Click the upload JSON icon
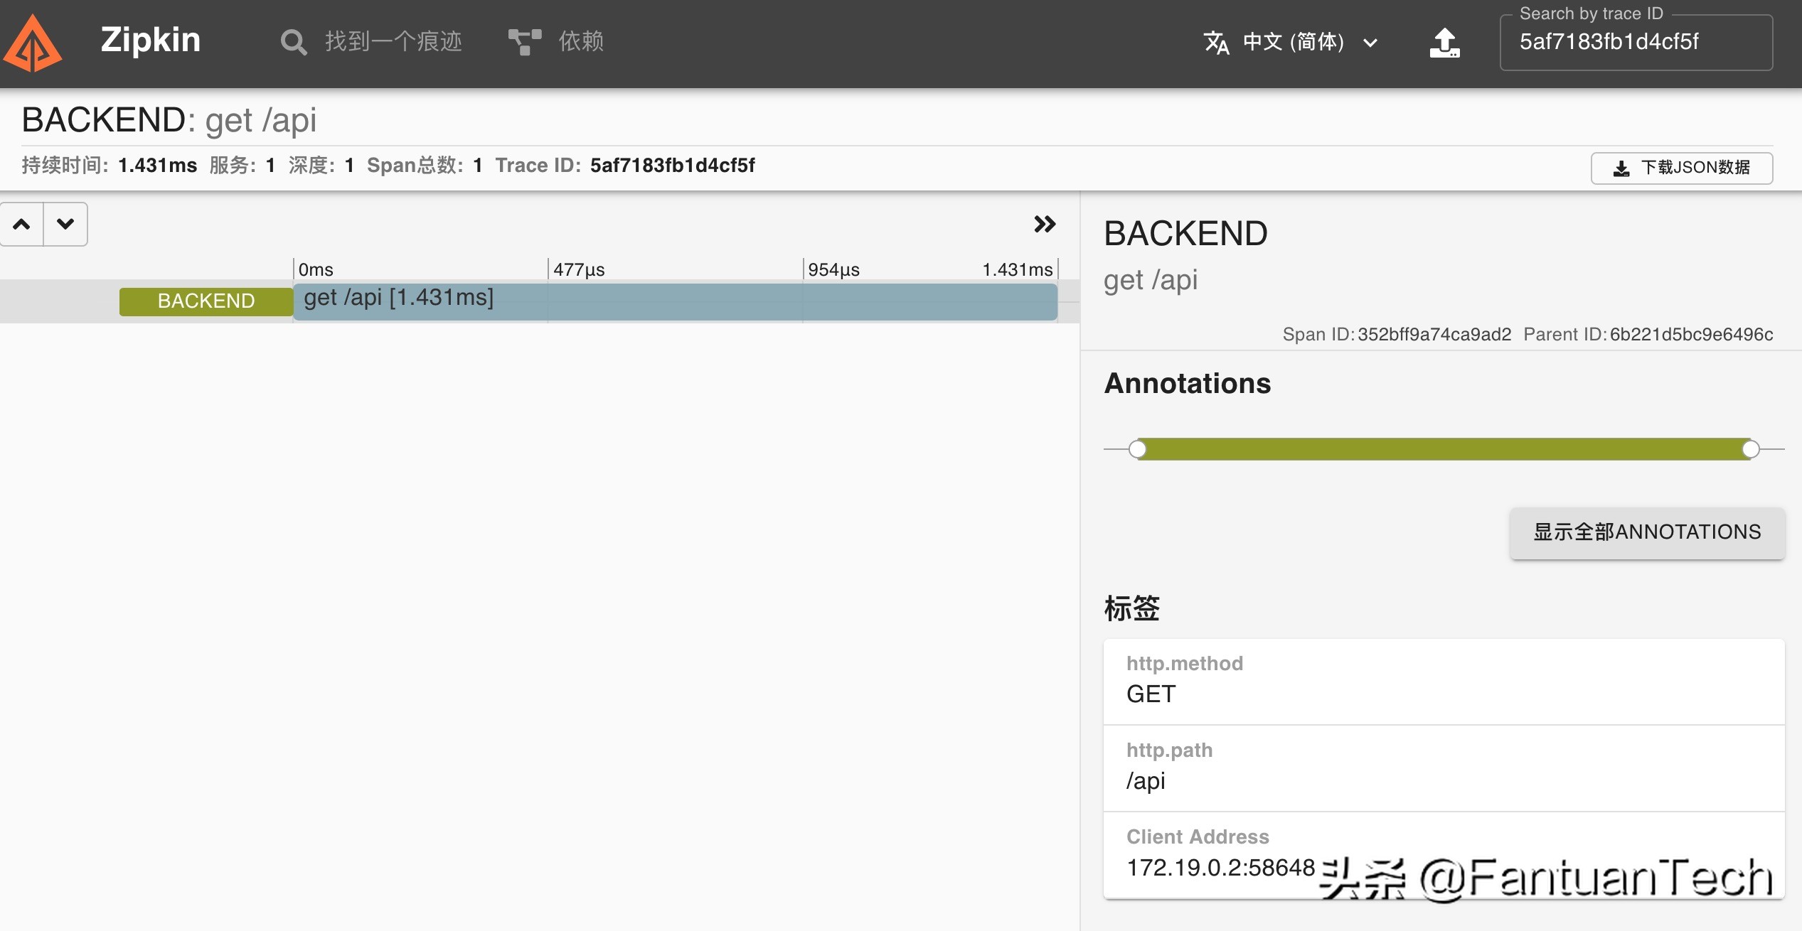1802x931 pixels. [1444, 43]
